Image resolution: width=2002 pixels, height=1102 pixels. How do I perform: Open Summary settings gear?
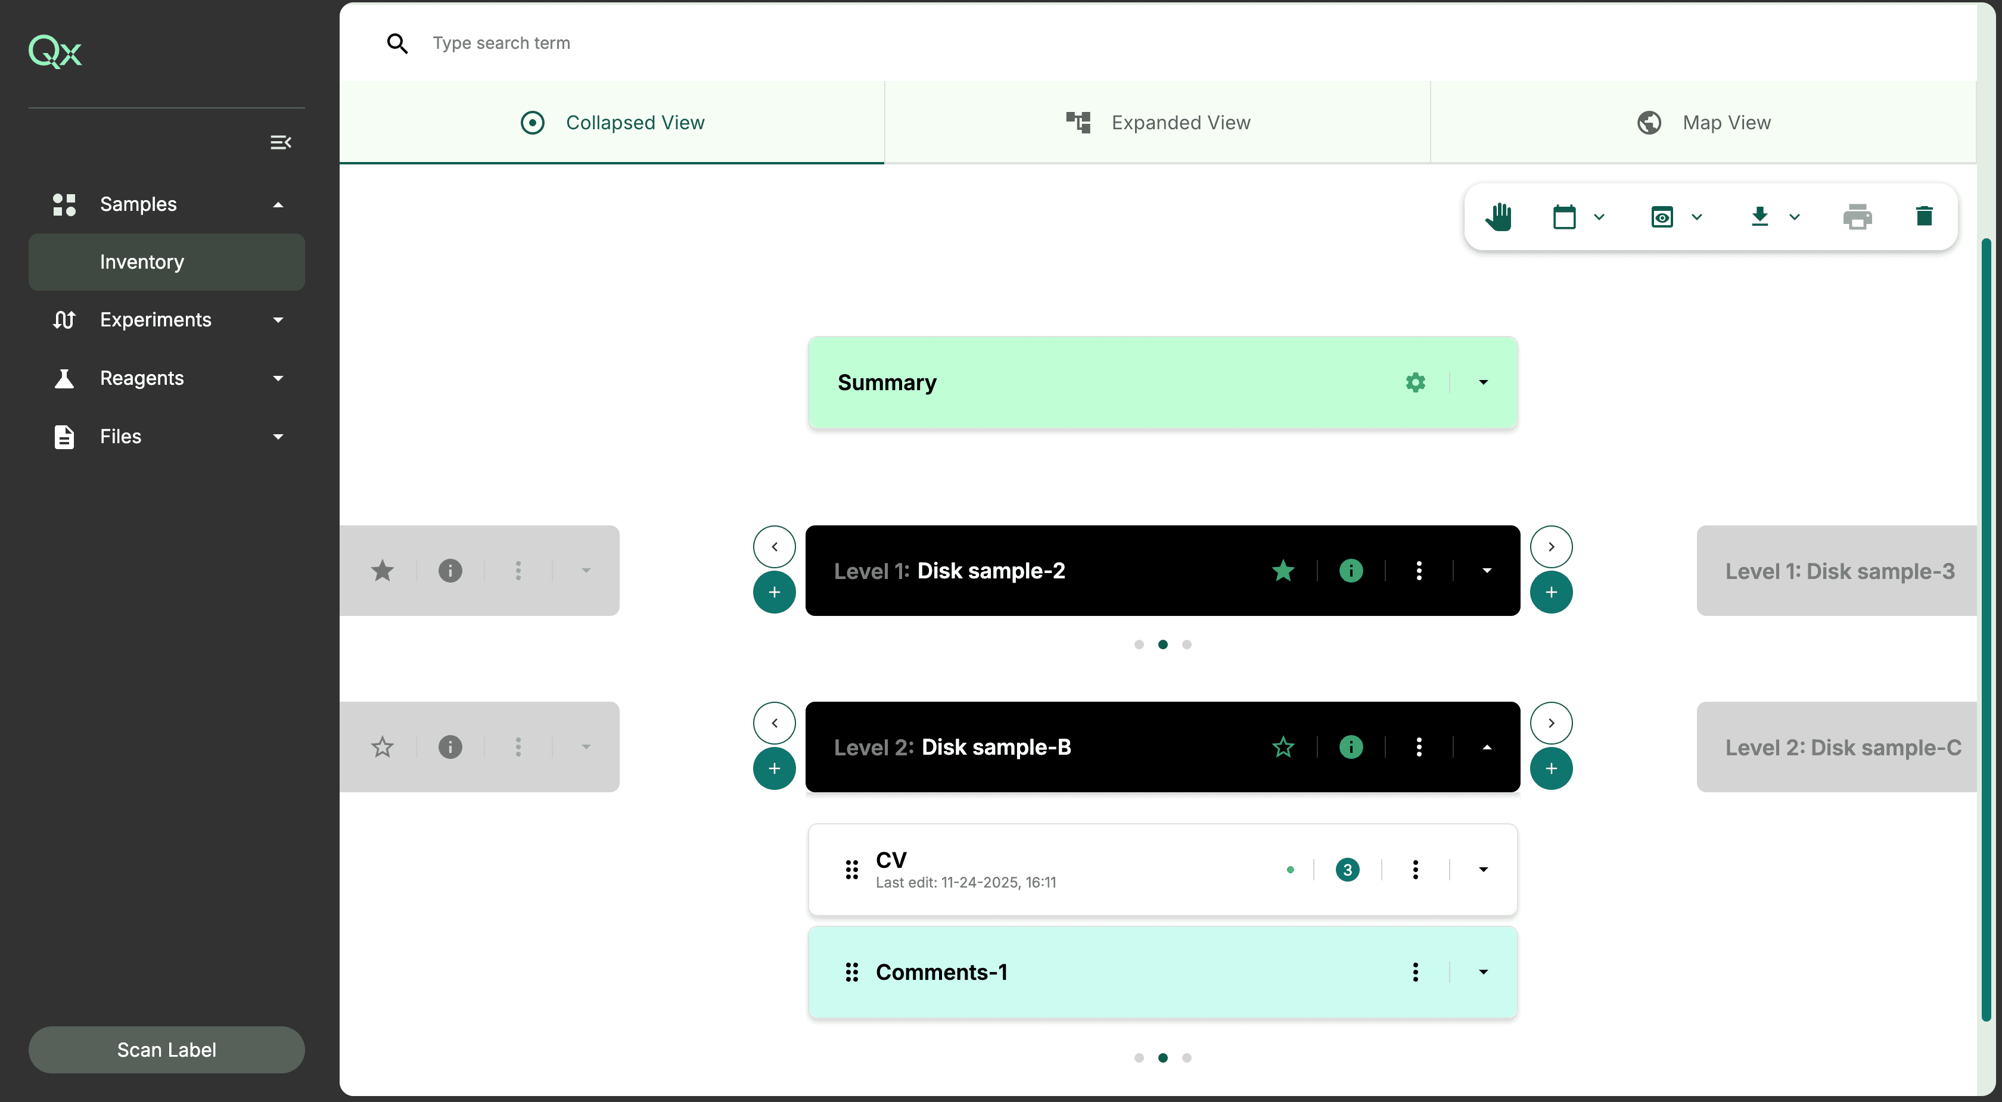pos(1415,382)
